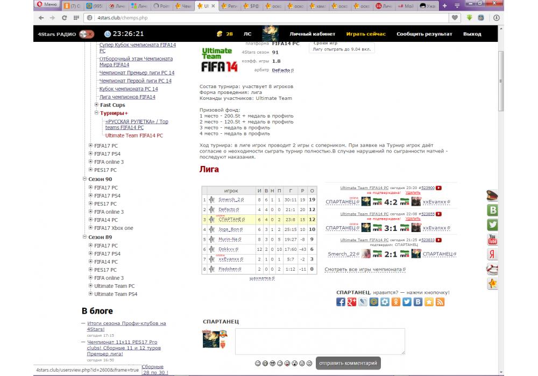Open Личный кабинет in the top menu
The height and width of the screenshot is (376, 538).
click(312, 34)
